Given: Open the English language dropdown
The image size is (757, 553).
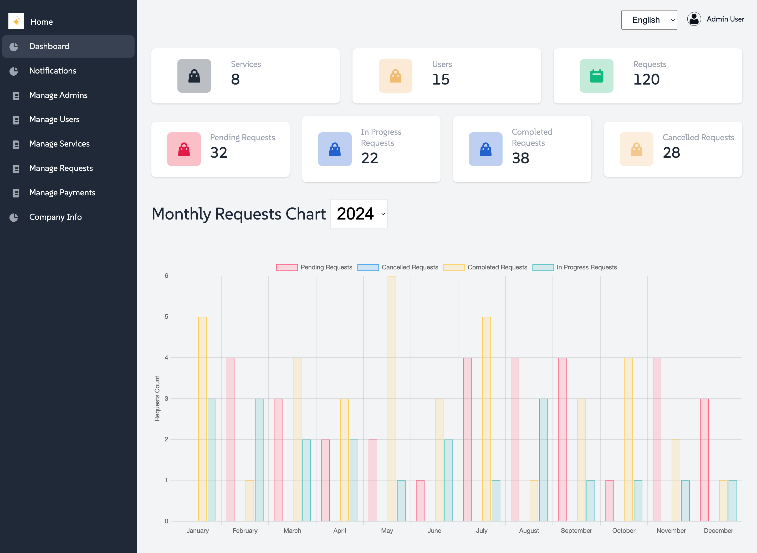Looking at the screenshot, I should point(649,20).
